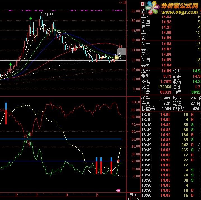Select the 买一 14.88 bid row

171,44
